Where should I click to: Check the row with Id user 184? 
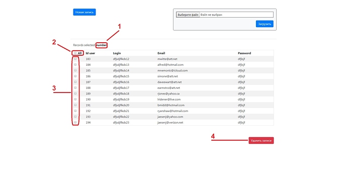[75, 64]
